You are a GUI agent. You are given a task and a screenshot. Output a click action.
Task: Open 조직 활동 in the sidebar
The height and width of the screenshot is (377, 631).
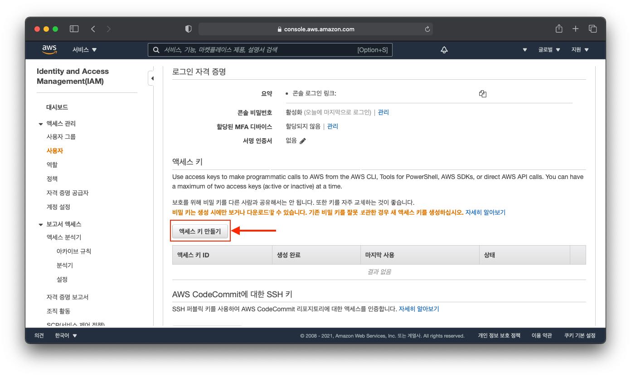click(58, 311)
